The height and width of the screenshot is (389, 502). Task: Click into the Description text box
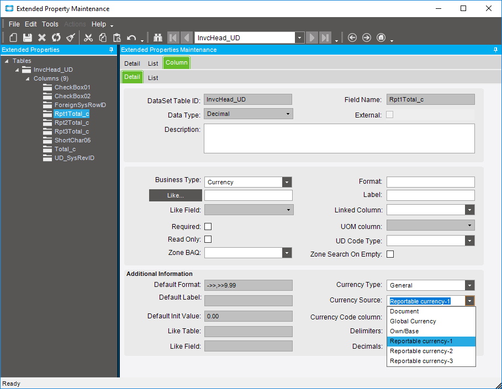tap(339, 138)
